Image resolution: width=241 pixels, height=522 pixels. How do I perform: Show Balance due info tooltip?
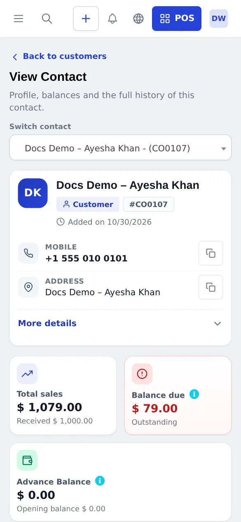pos(194,394)
